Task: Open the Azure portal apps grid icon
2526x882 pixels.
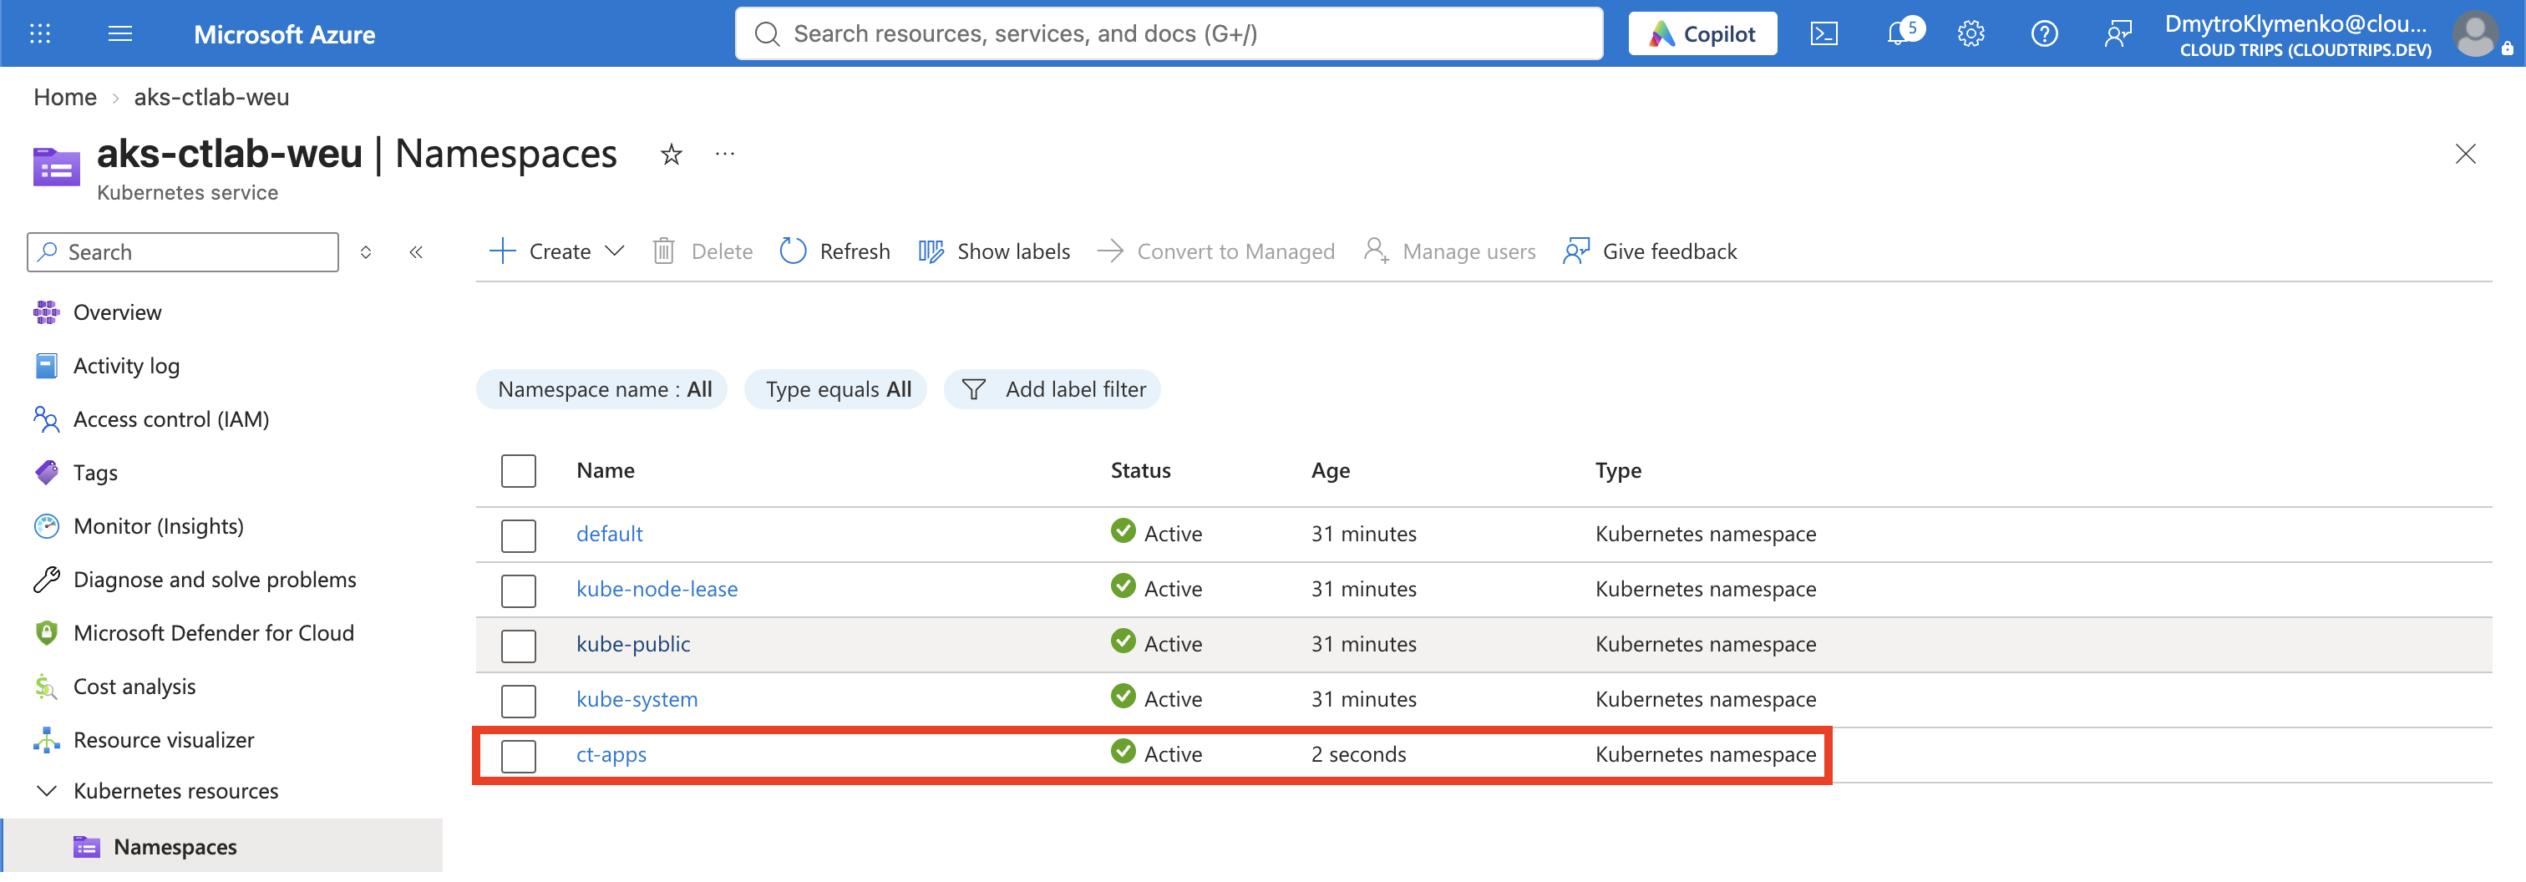Action: [40, 34]
